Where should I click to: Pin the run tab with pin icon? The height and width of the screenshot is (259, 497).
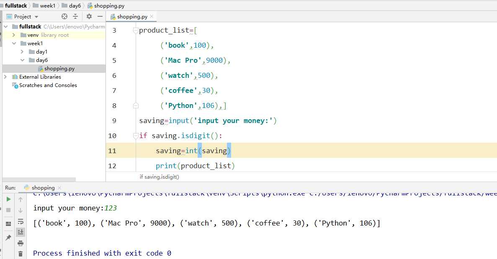tap(8, 238)
